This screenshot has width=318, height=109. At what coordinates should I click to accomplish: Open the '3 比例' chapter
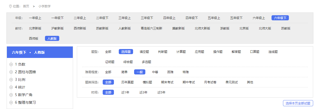(x=20, y=80)
